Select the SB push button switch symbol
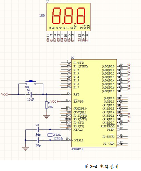 click(x=31, y=83)
